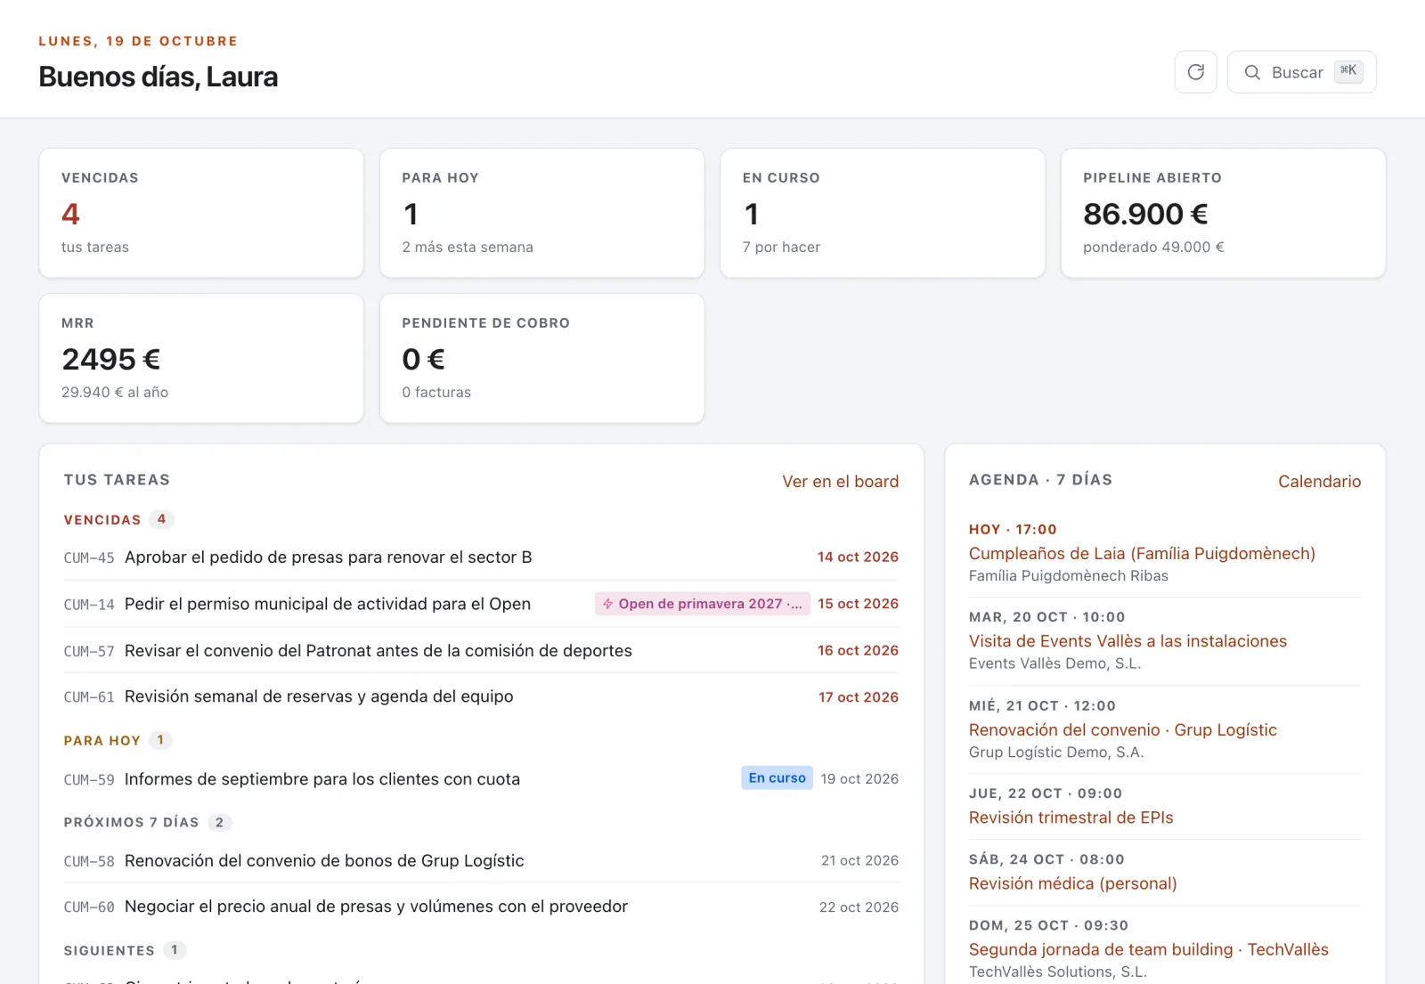Open event 'Revisión médica (personal)'
Image resolution: width=1425 pixels, height=984 pixels.
(x=1072, y=883)
